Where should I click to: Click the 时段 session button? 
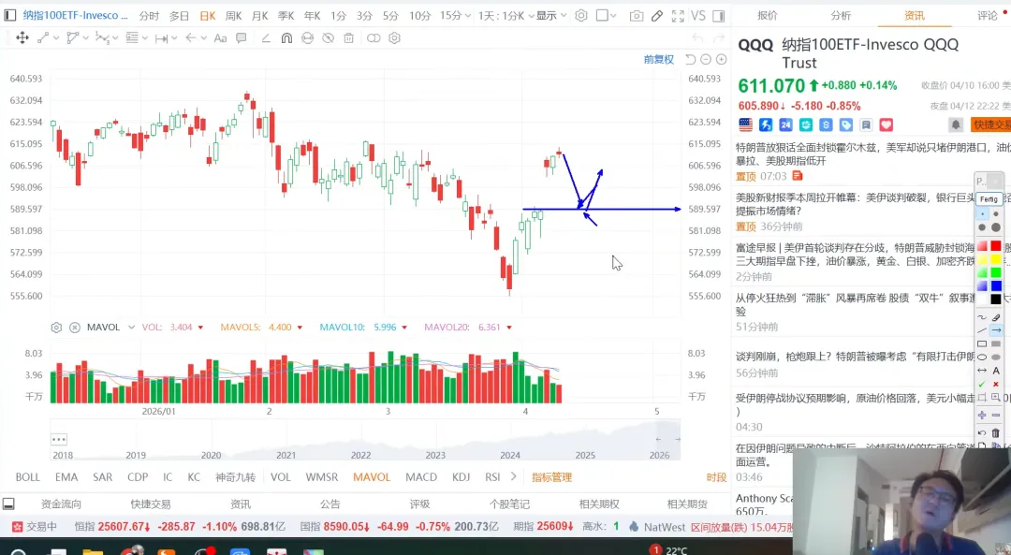[716, 477]
